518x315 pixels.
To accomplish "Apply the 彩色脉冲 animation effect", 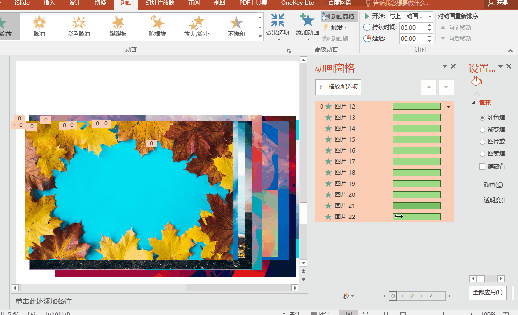I will pyautogui.click(x=79, y=26).
